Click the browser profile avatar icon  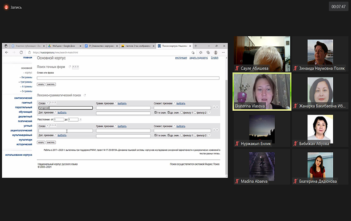[216, 52]
